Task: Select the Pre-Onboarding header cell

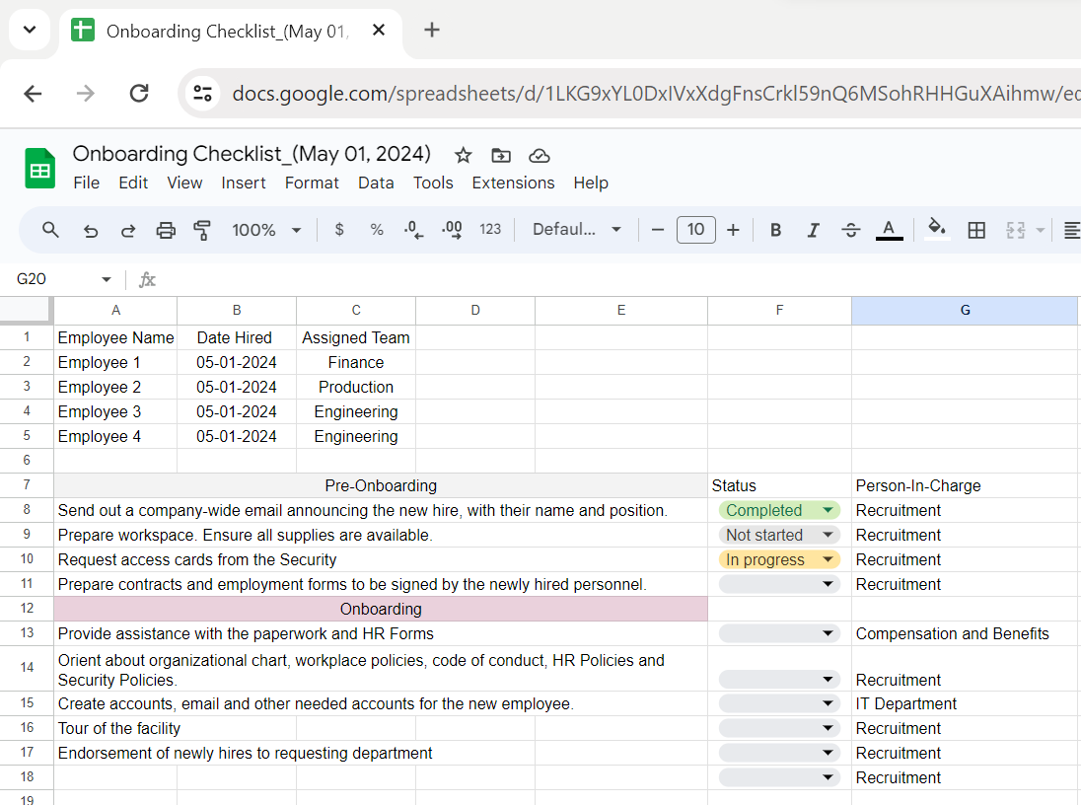Action: point(381,485)
